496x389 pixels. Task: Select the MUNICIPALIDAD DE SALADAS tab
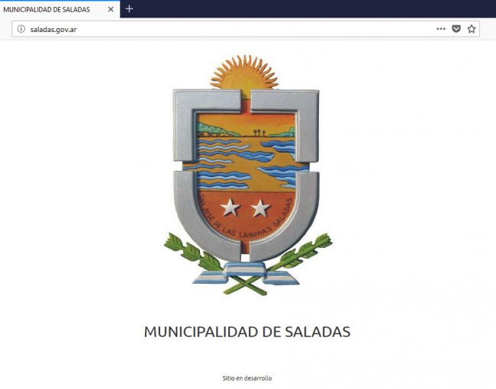[x=60, y=9]
